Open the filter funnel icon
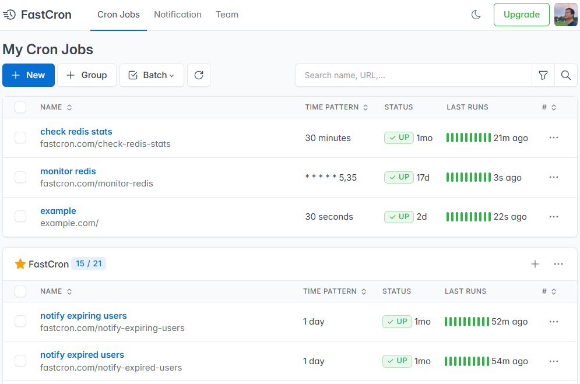The width and height of the screenshot is (580, 384). point(543,75)
